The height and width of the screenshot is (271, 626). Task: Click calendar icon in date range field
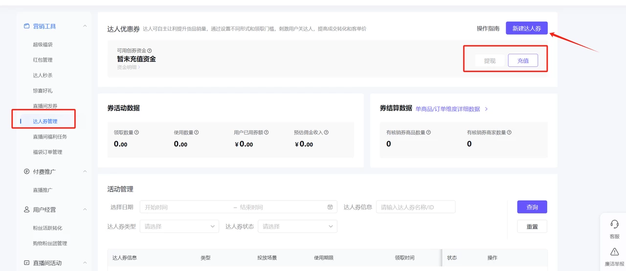click(330, 207)
